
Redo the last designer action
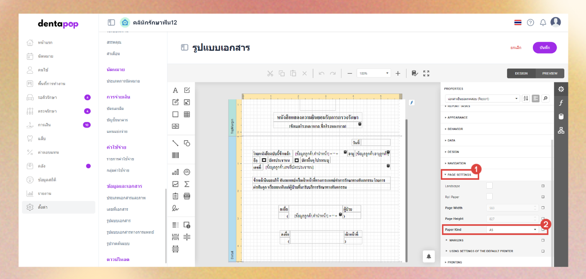(x=333, y=73)
